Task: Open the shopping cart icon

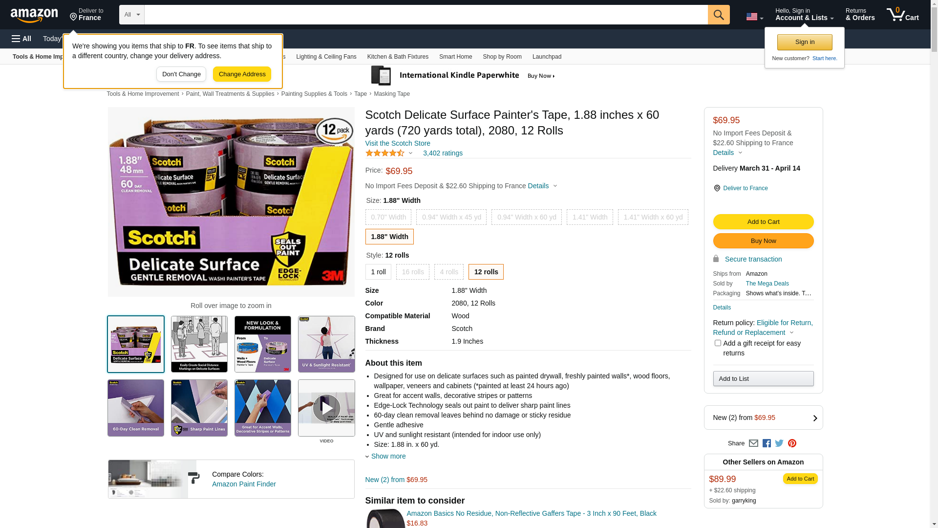Action: point(902,15)
